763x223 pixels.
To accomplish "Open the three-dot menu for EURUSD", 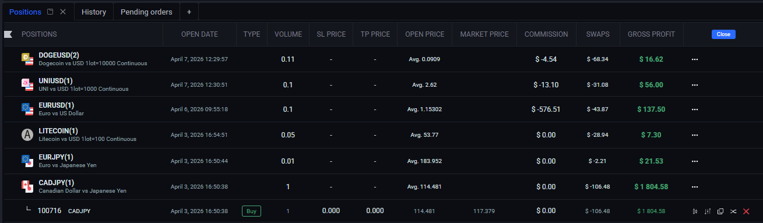I will (x=695, y=109).
